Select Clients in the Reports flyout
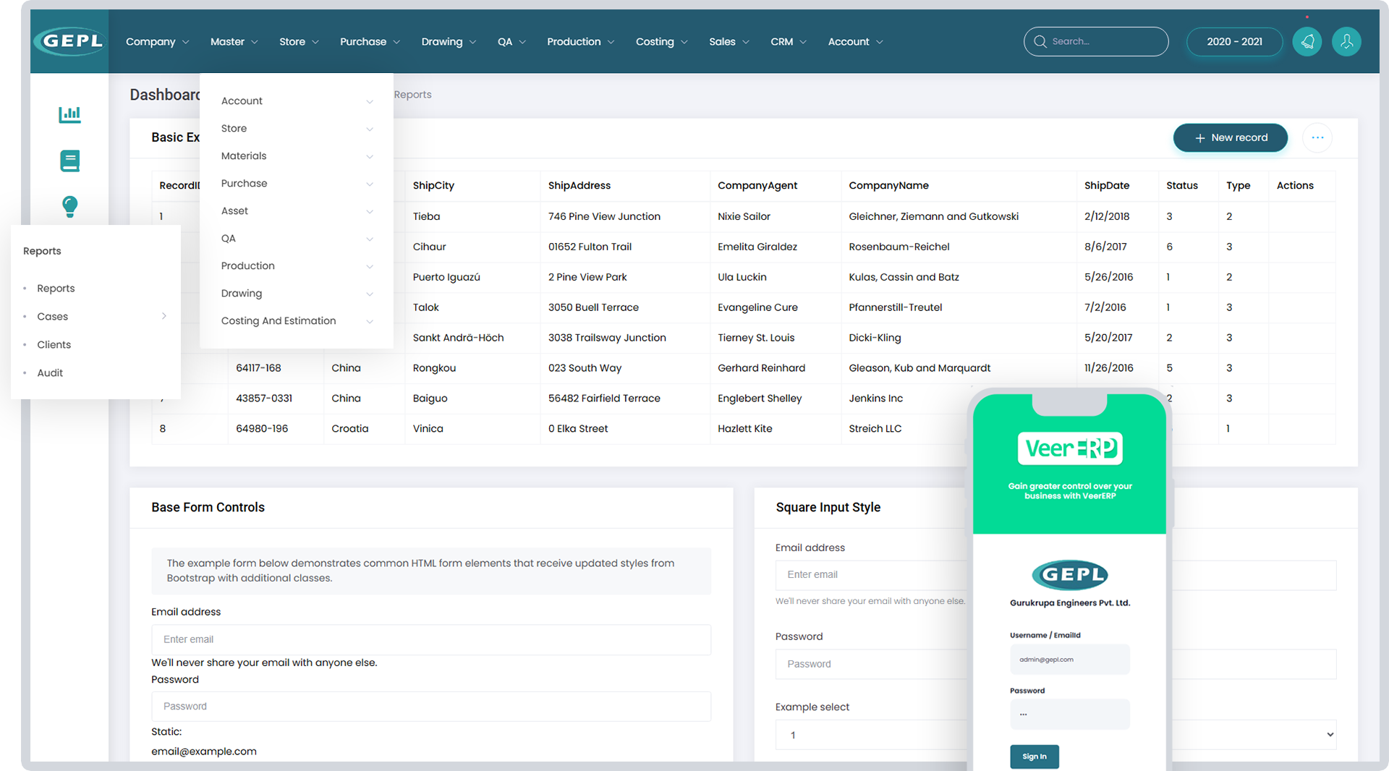The width and height of the screenshot is (1389, 771). [x=54, y=344]
